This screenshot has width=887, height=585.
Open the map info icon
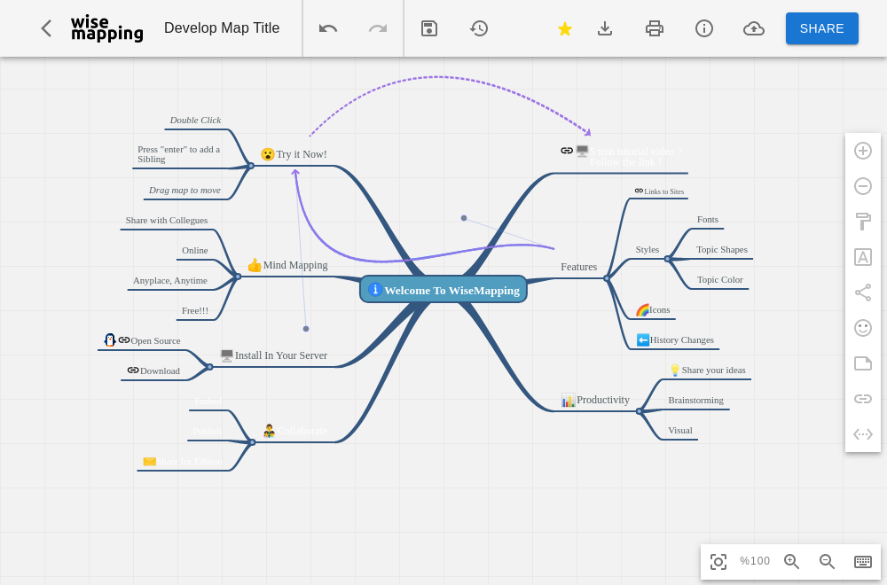[704, 28]
